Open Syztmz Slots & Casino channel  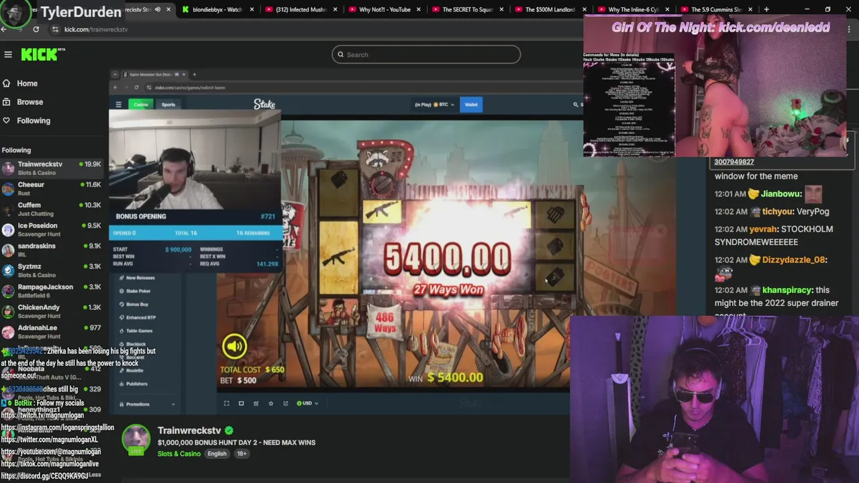[52, 270]
